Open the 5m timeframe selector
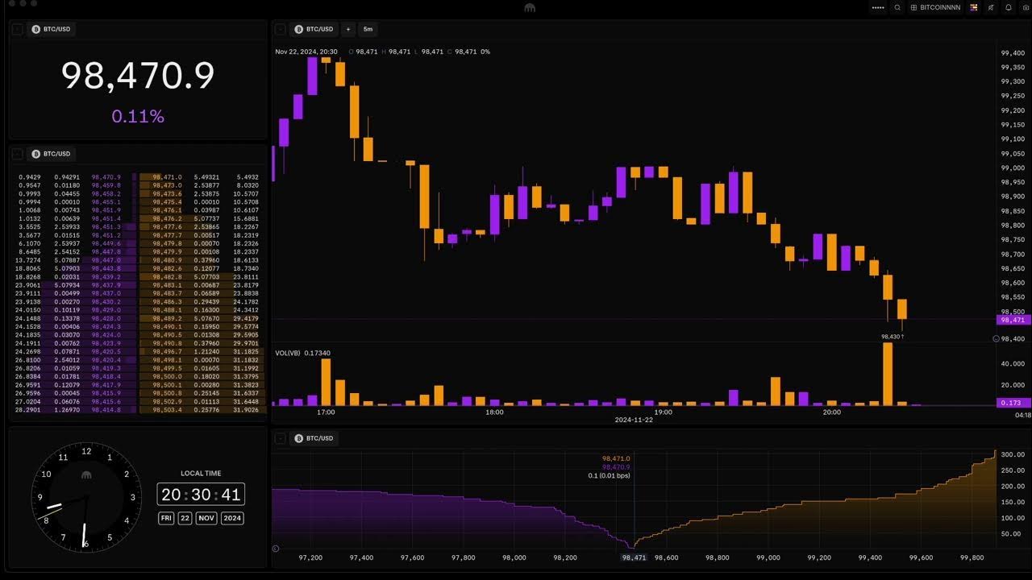The height and width of the screenshot is (580, 1032). pyautogui.click(x=368, y=29)
